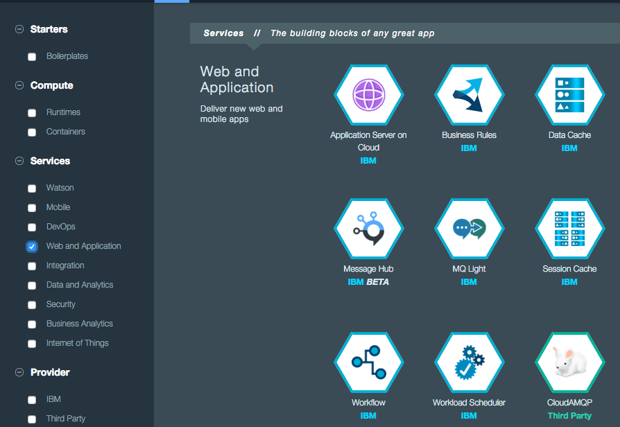Click the IBM BETA tag under Message Hub
Image resolution: width=620 pixels, height=427 pixels.
[x=368, y=282]
